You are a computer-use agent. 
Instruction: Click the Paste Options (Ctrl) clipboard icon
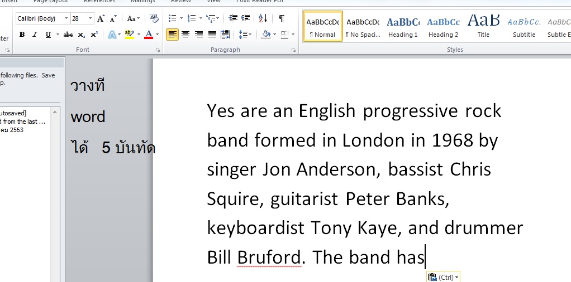432,278
